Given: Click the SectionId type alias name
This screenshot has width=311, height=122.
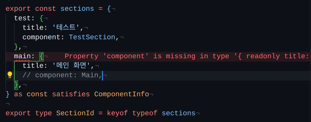Looking at the screenshot, I should pos(75,113).
